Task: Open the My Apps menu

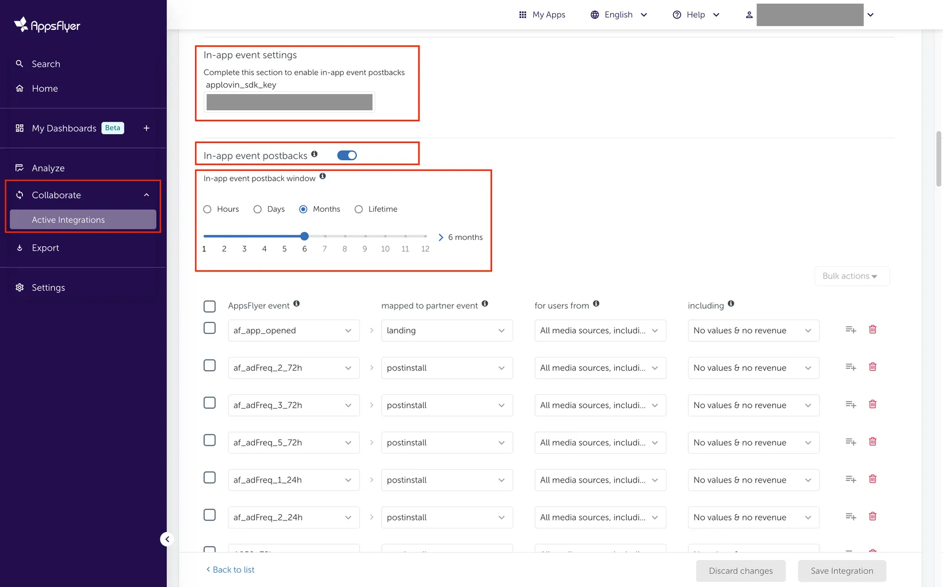Action: (x=541, y=14)
